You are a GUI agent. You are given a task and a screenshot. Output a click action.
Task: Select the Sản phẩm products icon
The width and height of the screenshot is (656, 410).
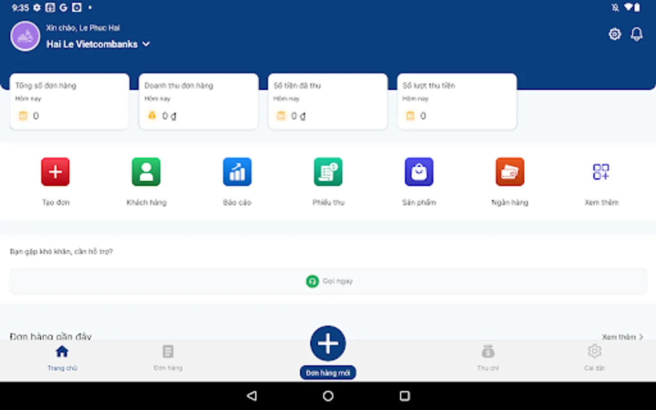(x=419, y=180)
